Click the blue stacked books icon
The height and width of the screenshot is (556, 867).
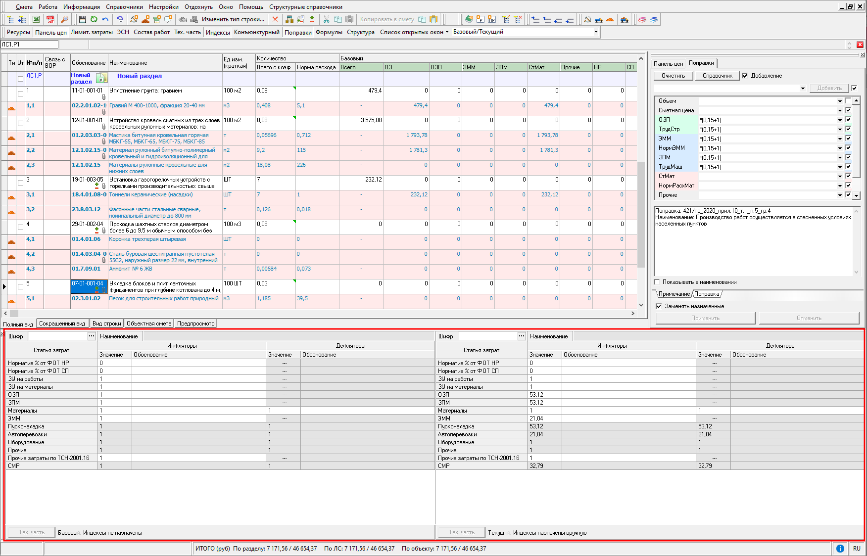click(654, 19)
